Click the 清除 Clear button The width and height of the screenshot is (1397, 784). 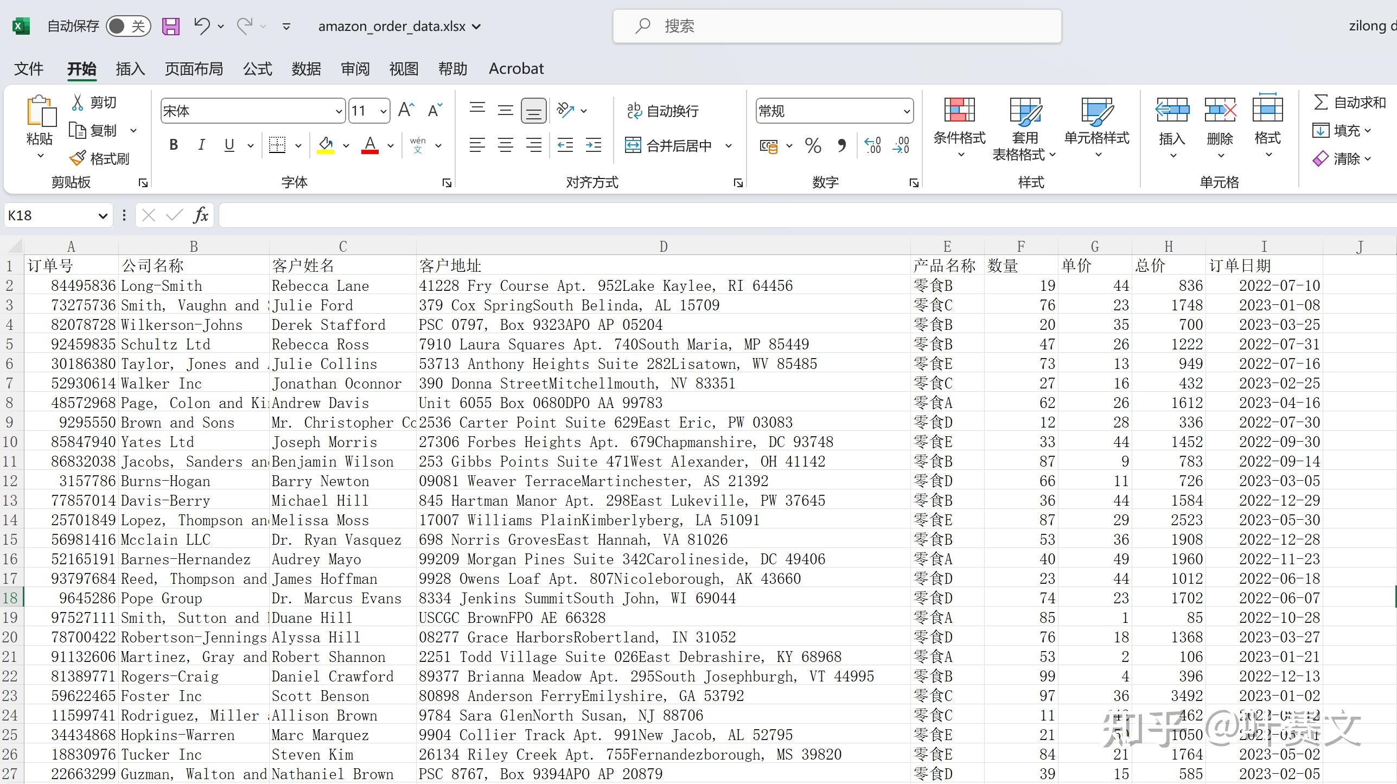click(x=1342, y=158)
